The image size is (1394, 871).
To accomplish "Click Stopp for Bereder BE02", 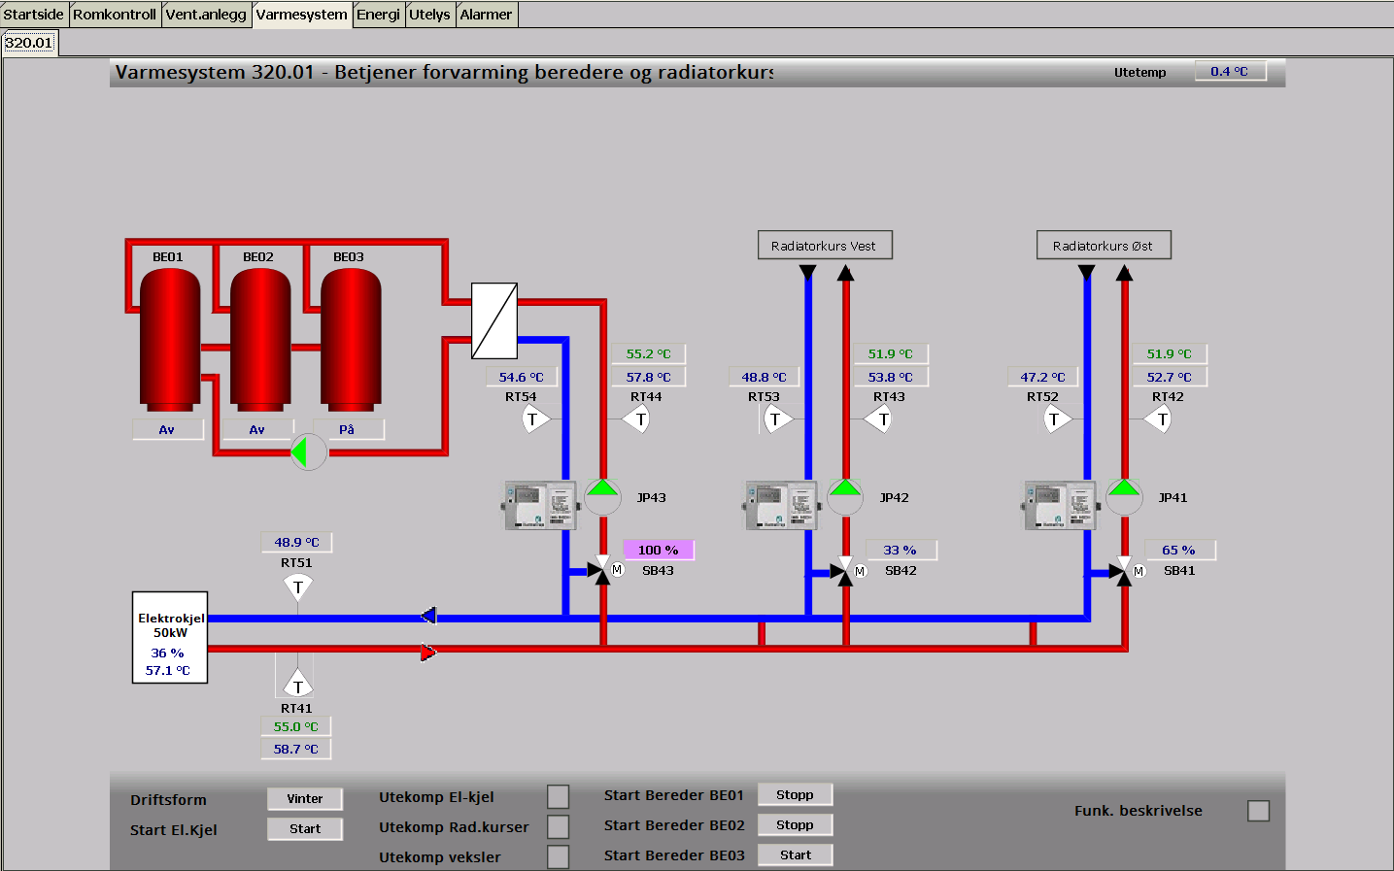I will tap(795, 824).
